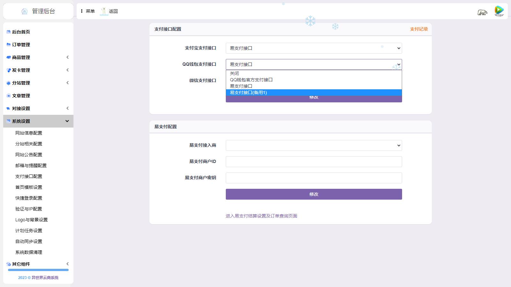Image resolution: width=511 pixels, height=287 pixels.
Task: Click the 订单管理 folder icon
Action: click(x=9, y=45)
